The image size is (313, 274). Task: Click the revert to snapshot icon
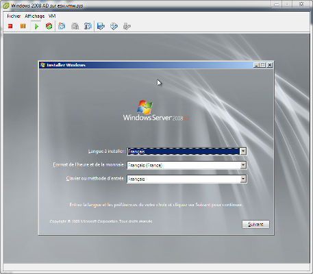point(75,26)
